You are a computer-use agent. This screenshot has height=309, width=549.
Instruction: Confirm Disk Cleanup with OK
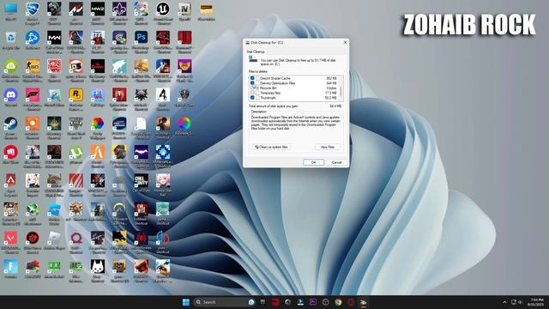313,162
